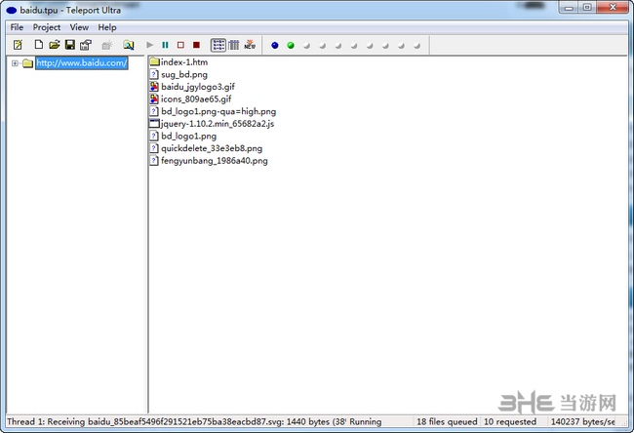Switch to list view layout
Image resolution: width=634 pixels, height=433 pixels.
pos(218,45)
